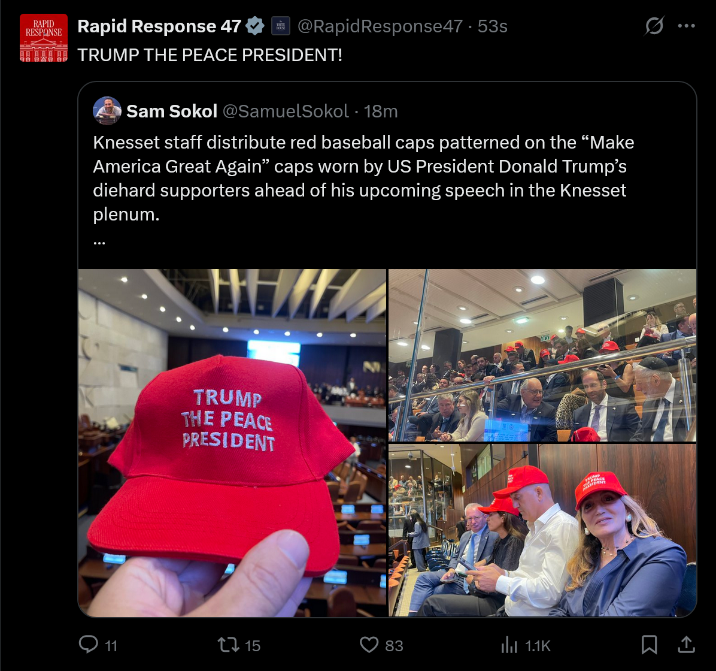
Task: Expand the quoted tweet ellipsis text
Action: coord(99,243)
